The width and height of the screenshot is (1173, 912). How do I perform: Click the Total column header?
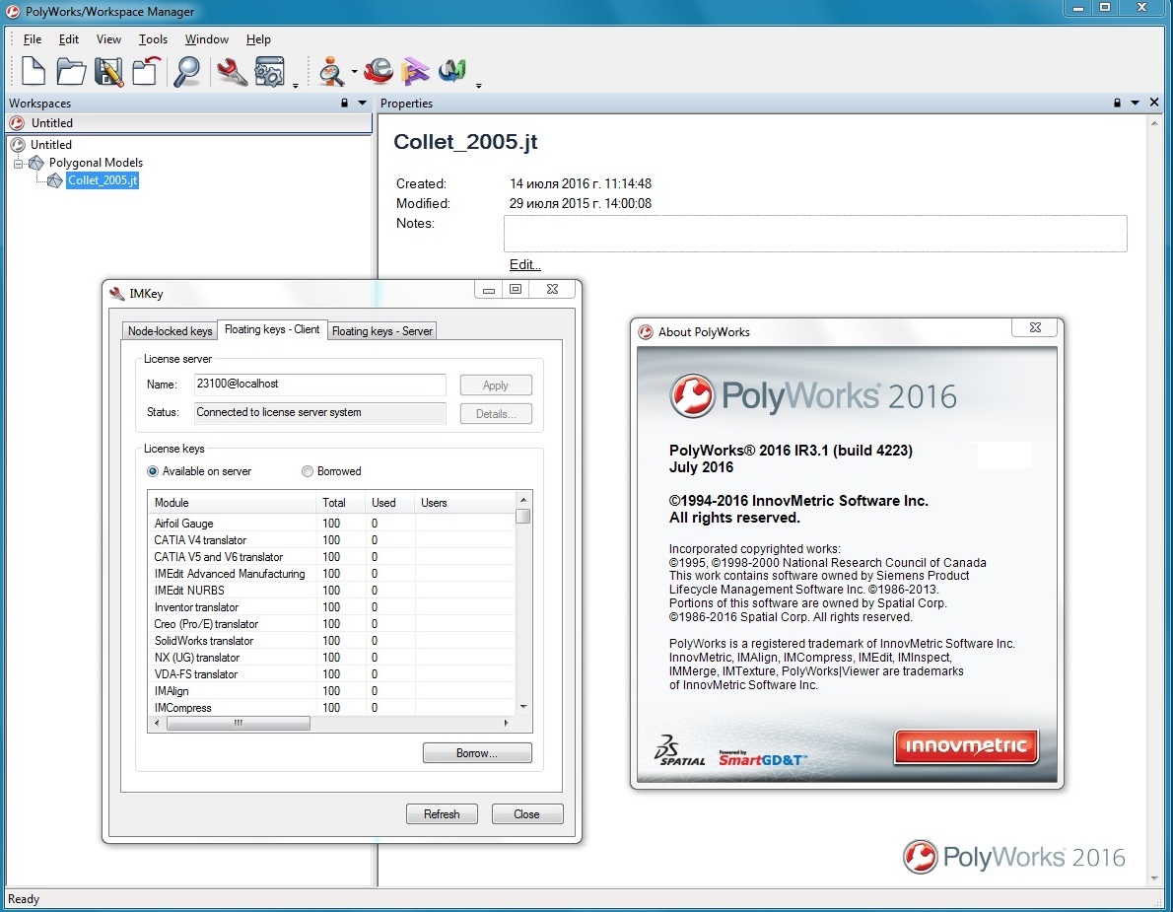coord(340,503)
